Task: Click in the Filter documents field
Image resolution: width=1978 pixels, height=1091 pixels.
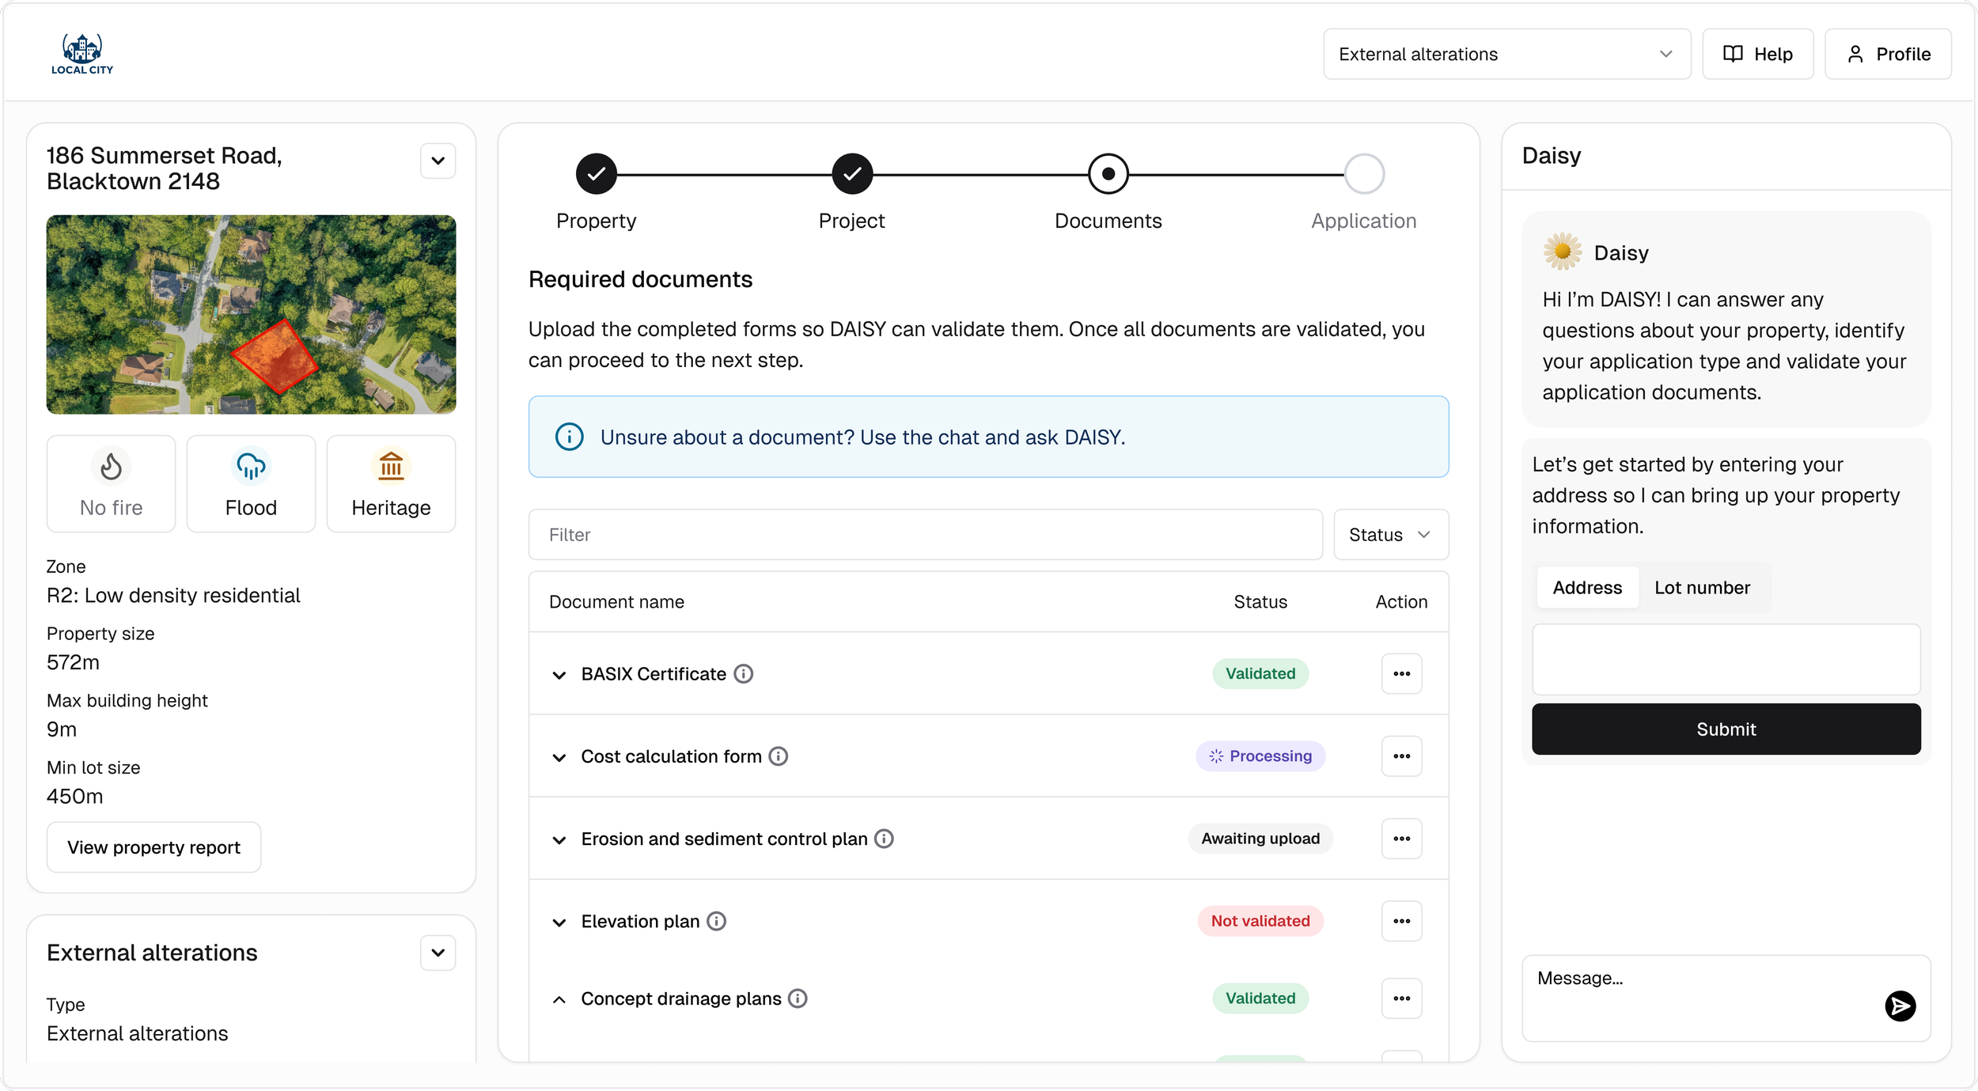Action: coord(924,535)
